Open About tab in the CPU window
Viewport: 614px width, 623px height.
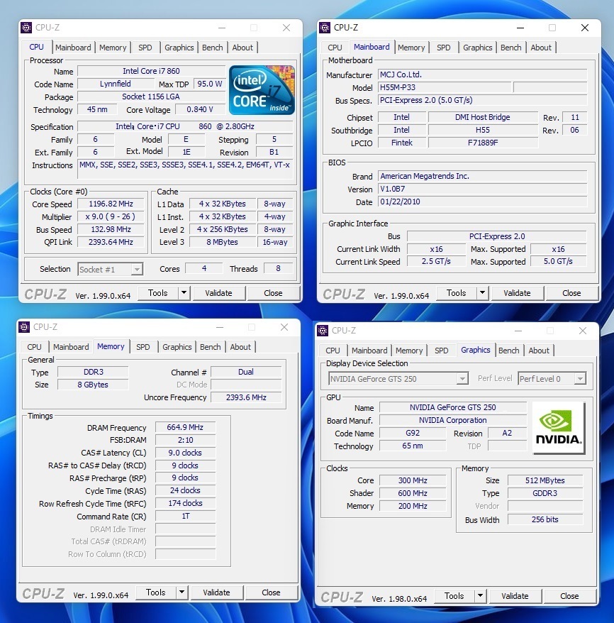242,48
